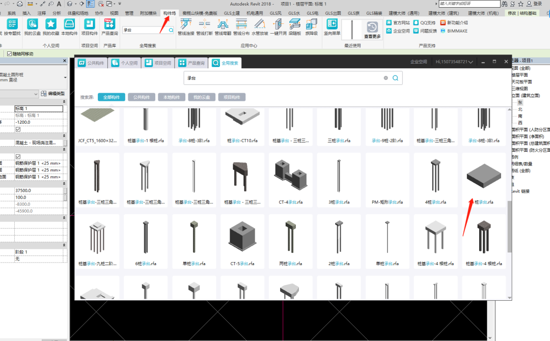Image resolution: width=550 pixels, height=341 pixels.
Task: Click the binoculars search icon
Action: tap(504, 4)
